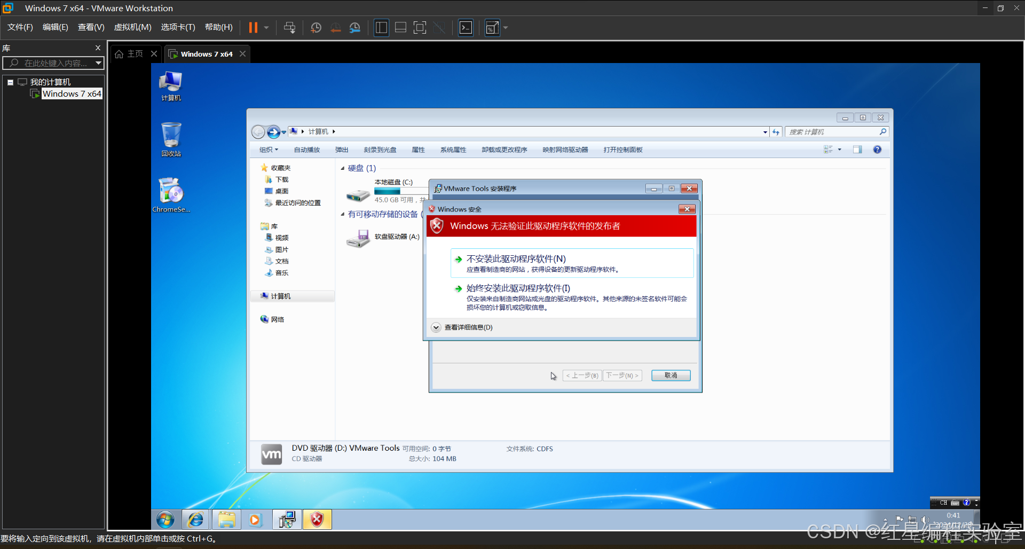Refresh the Explorer address bar
Screen dimensions: 1025x549
pos(776,132)
